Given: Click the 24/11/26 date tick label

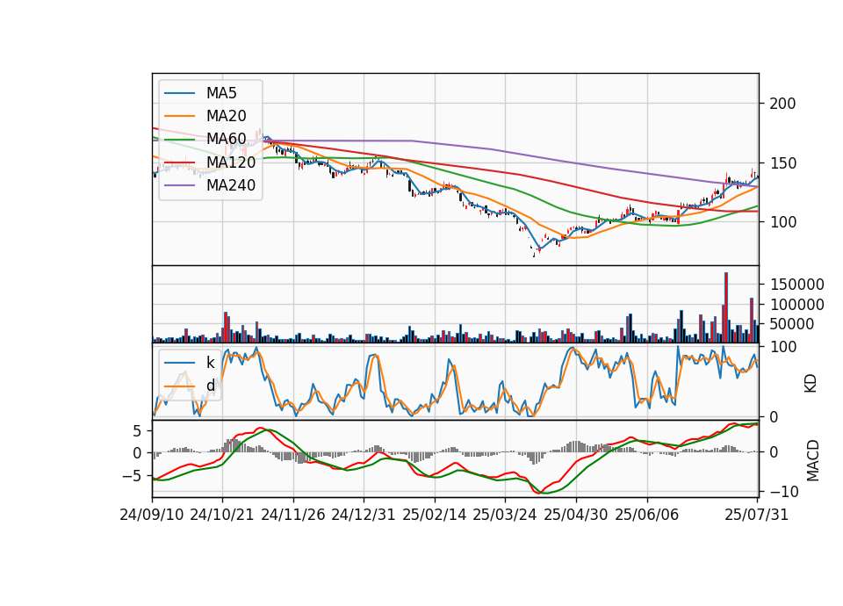Looking at the screenshot, I should coord(293,515).
